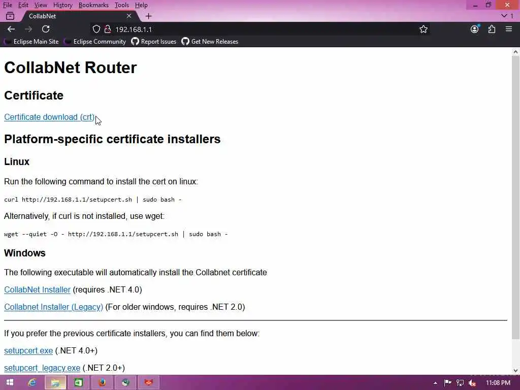Viewport: 520px width, 390px height.
Task: Launch Internet Explorer from taskbar
Action: (32, 382)
